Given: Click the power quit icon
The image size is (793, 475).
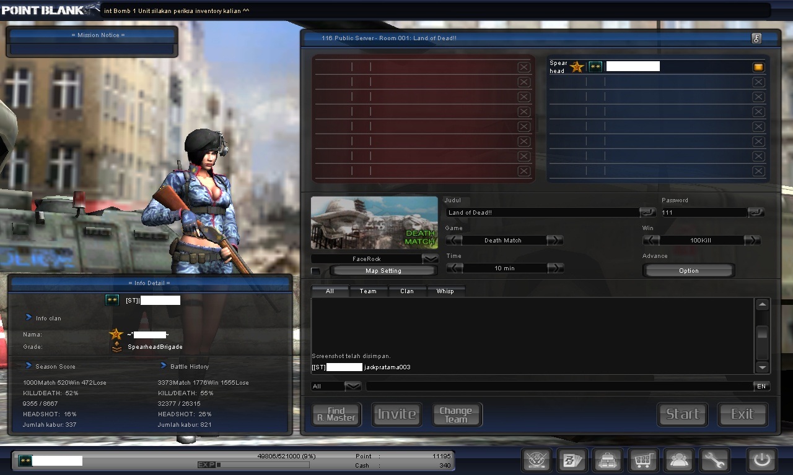Looking at the screenshot, I should 762,460.
